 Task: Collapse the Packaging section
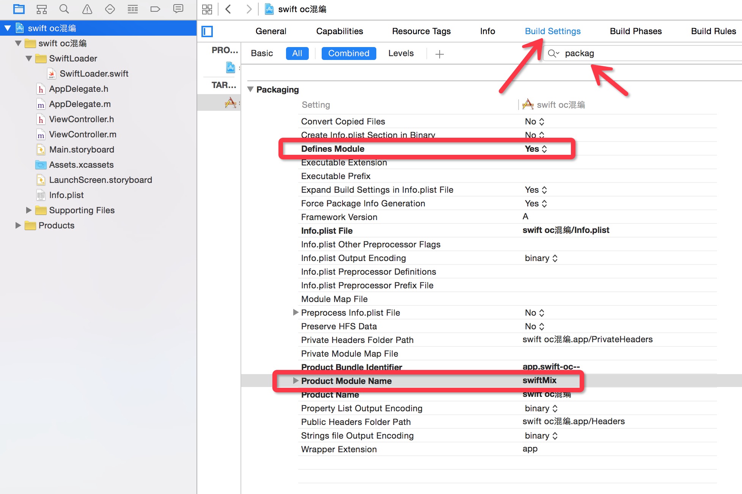point(250,90)
